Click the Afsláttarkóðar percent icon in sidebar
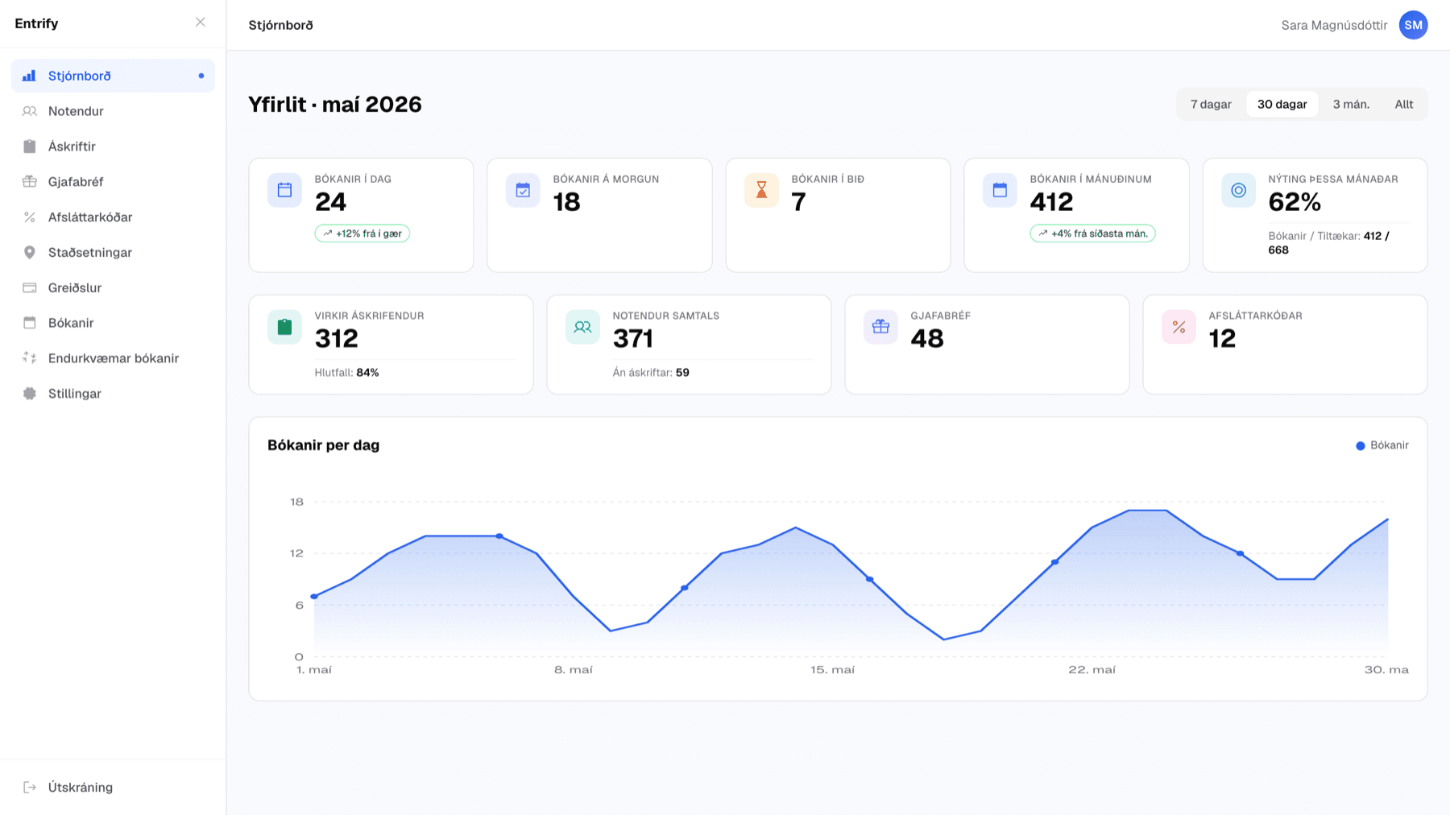Image resolution: width=1450 pixels, height=815 pixels. (29, 217)
